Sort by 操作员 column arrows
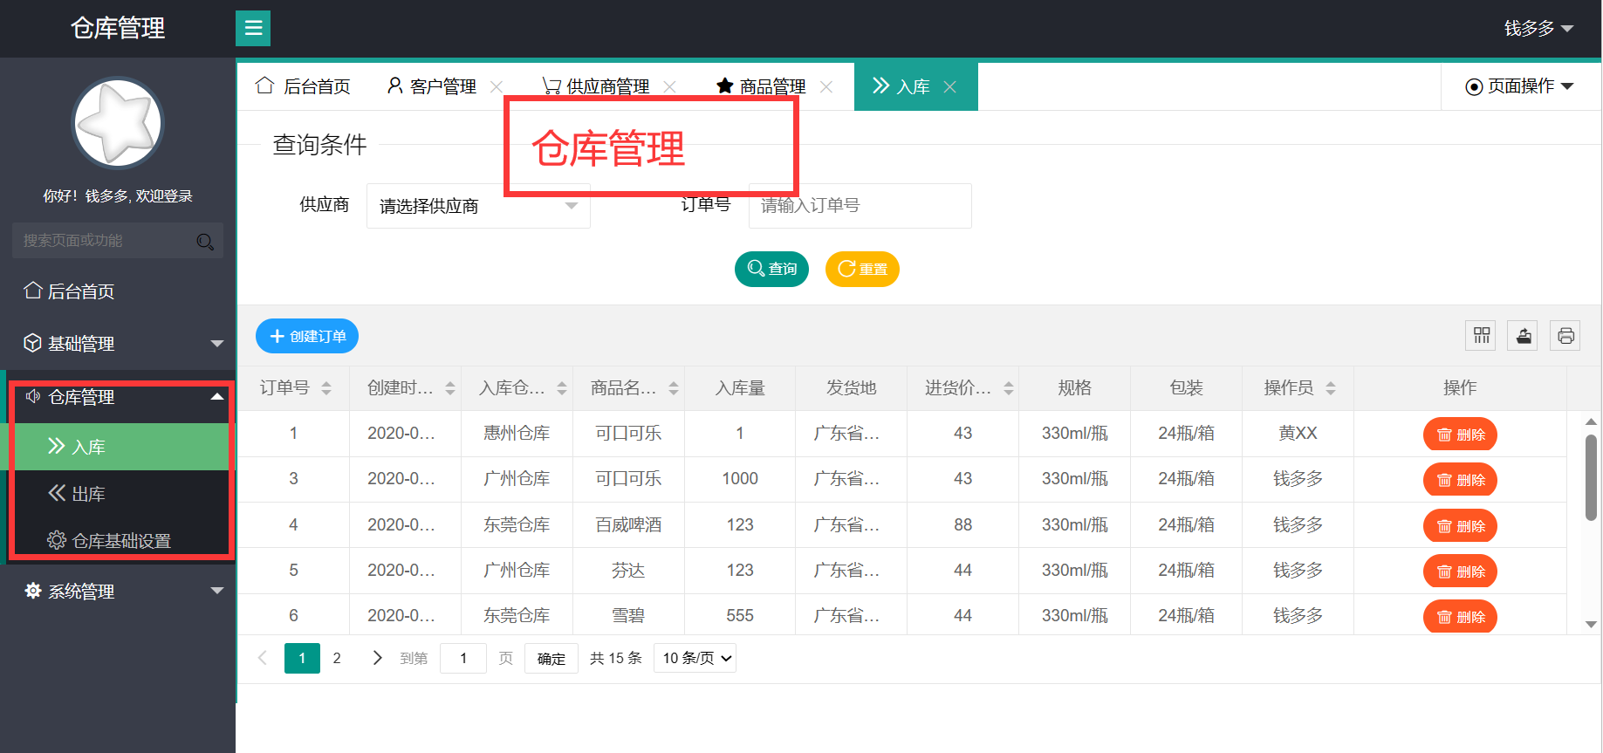Screen dimensions: 1603x753 (x=1331, y=388)
